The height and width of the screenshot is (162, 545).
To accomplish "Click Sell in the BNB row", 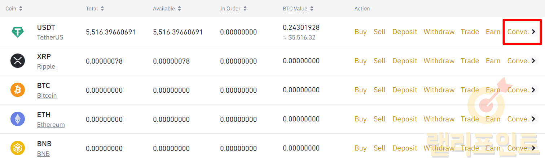I will tap(379, 148).
